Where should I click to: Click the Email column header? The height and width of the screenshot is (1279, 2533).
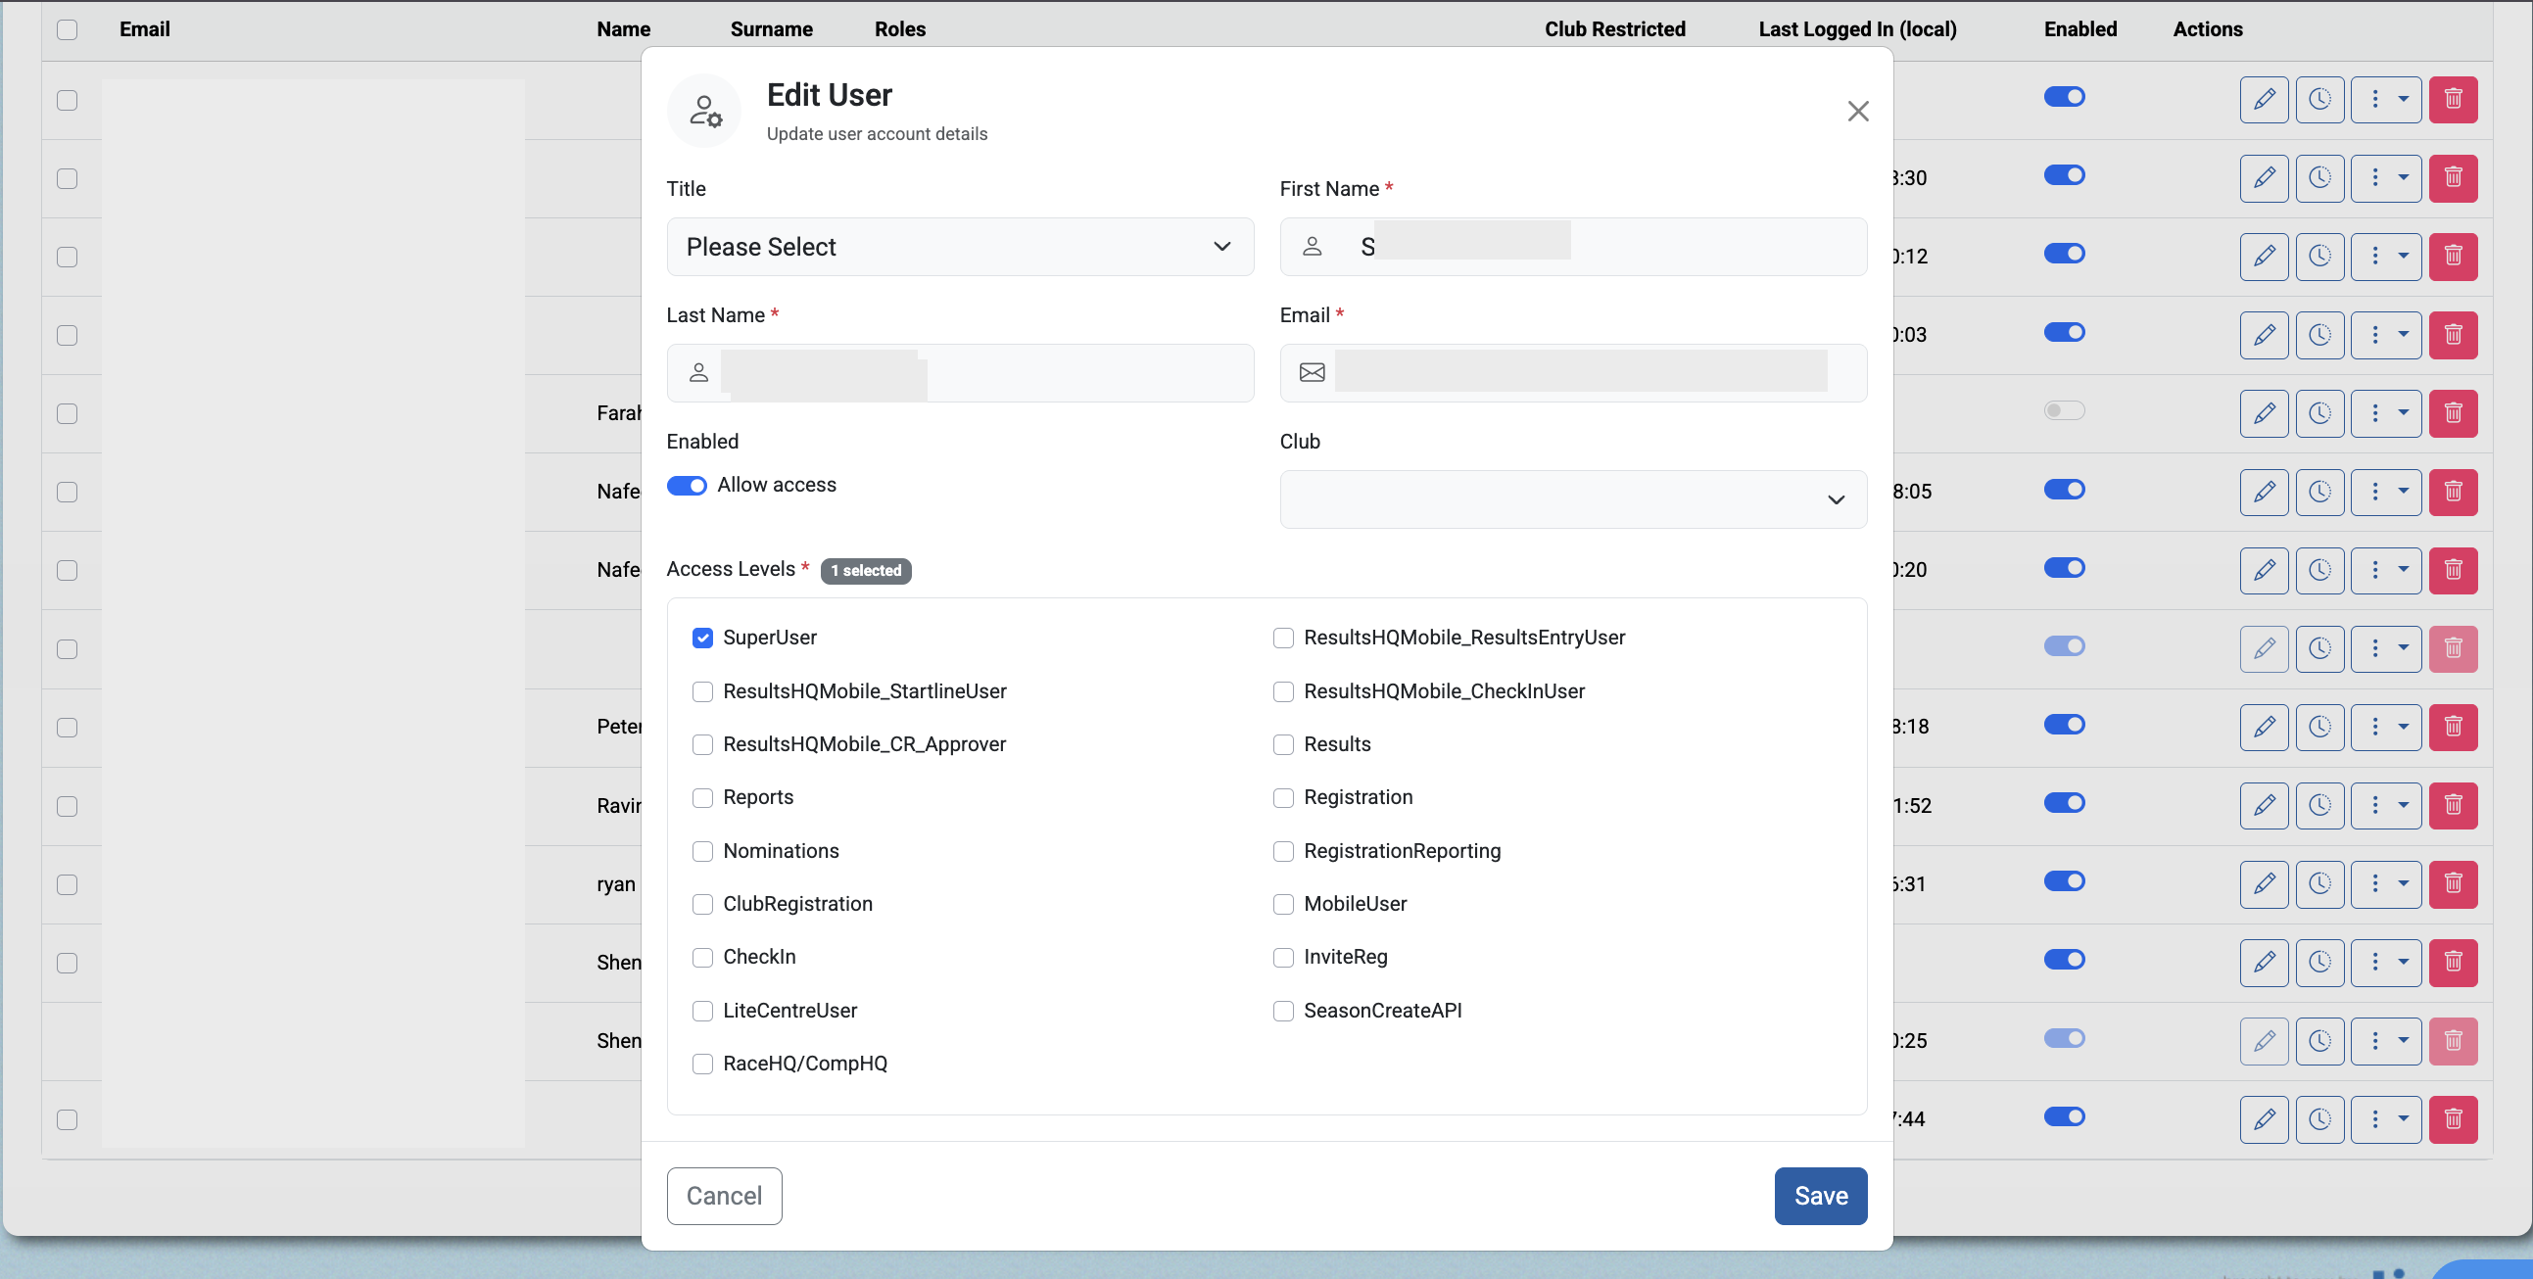click(145, 29)
